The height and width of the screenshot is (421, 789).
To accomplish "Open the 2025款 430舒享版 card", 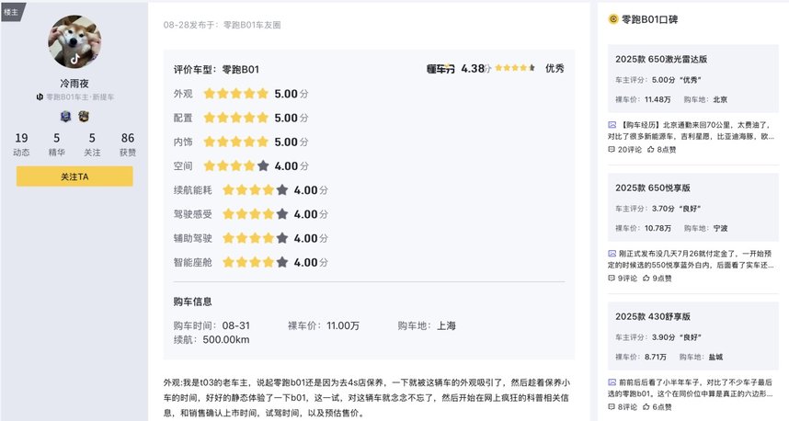I will (x=692, y=336).
